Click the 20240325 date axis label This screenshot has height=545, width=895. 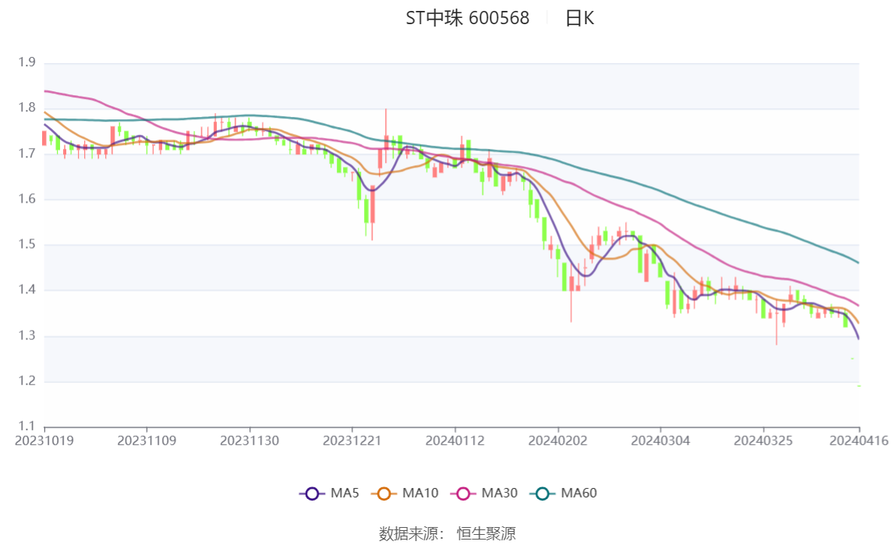(x=763, y=441)
